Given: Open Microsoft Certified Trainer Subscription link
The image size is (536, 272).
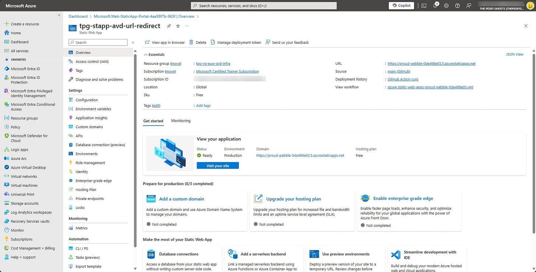Looking at the screenshot, I should click(228, 71).
